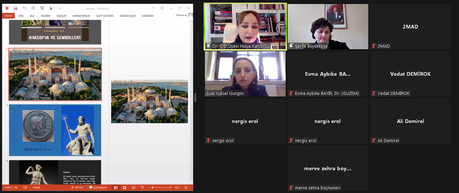Toggle touch/mouse mode icon
Image resolution: width=459 pixels, height=193 pixels.
(x=51, y=8)
